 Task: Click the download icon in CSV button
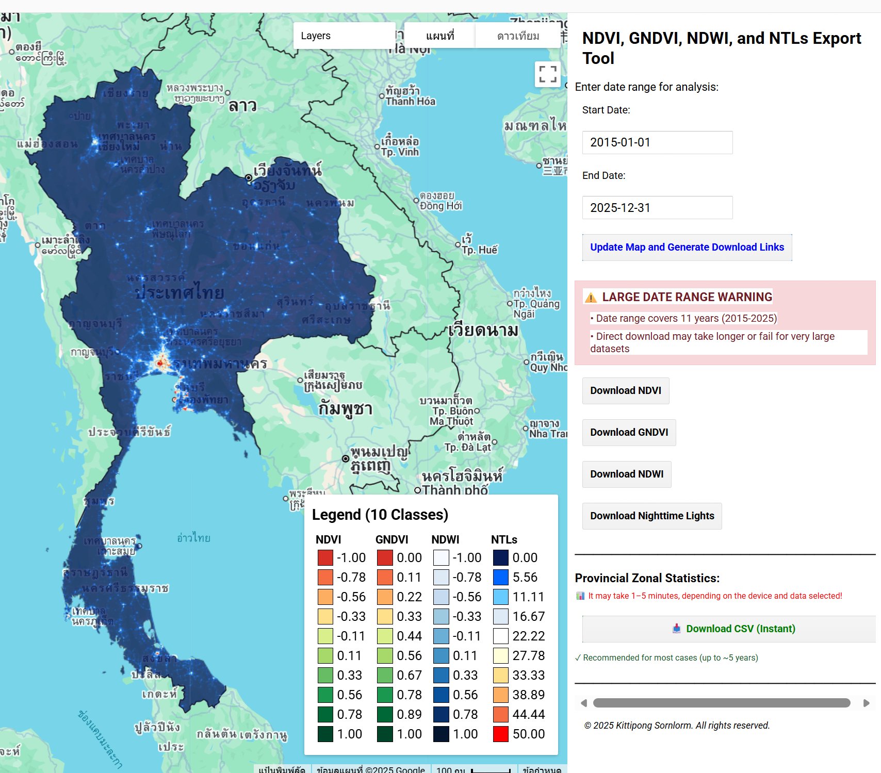(677, 629)
